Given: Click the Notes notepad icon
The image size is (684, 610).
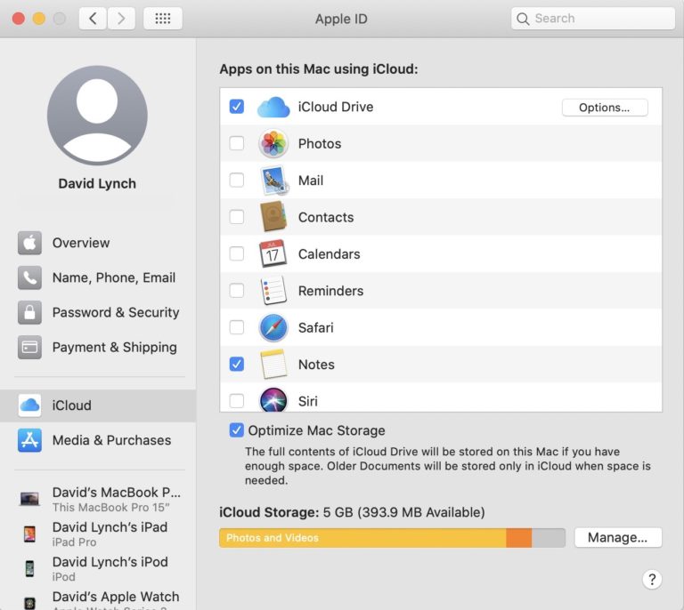Looking at the screenshot, I should click(273, 364).
